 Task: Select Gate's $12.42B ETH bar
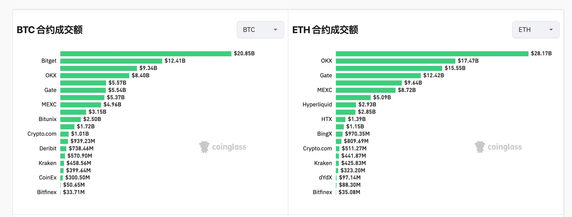(x=378, y=76)
